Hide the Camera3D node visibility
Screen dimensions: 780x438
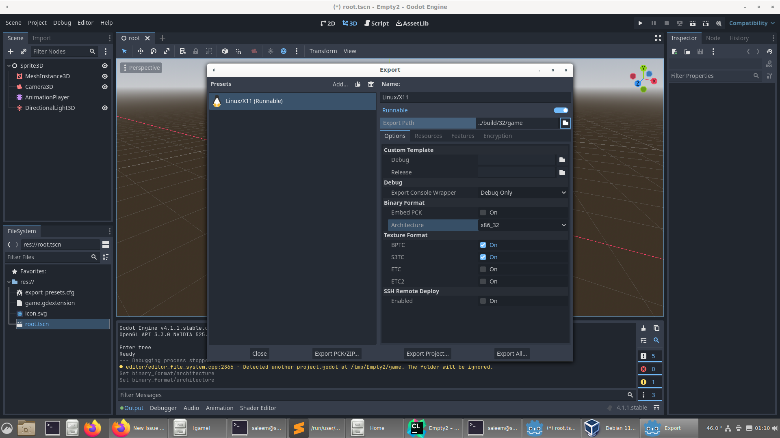click(x=104, y=87)
